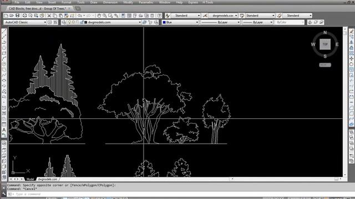355x199 pixels.
Task: Select the Erase tool in Modify toolbar
Action: pyautogui.click(x=351, y=32)
